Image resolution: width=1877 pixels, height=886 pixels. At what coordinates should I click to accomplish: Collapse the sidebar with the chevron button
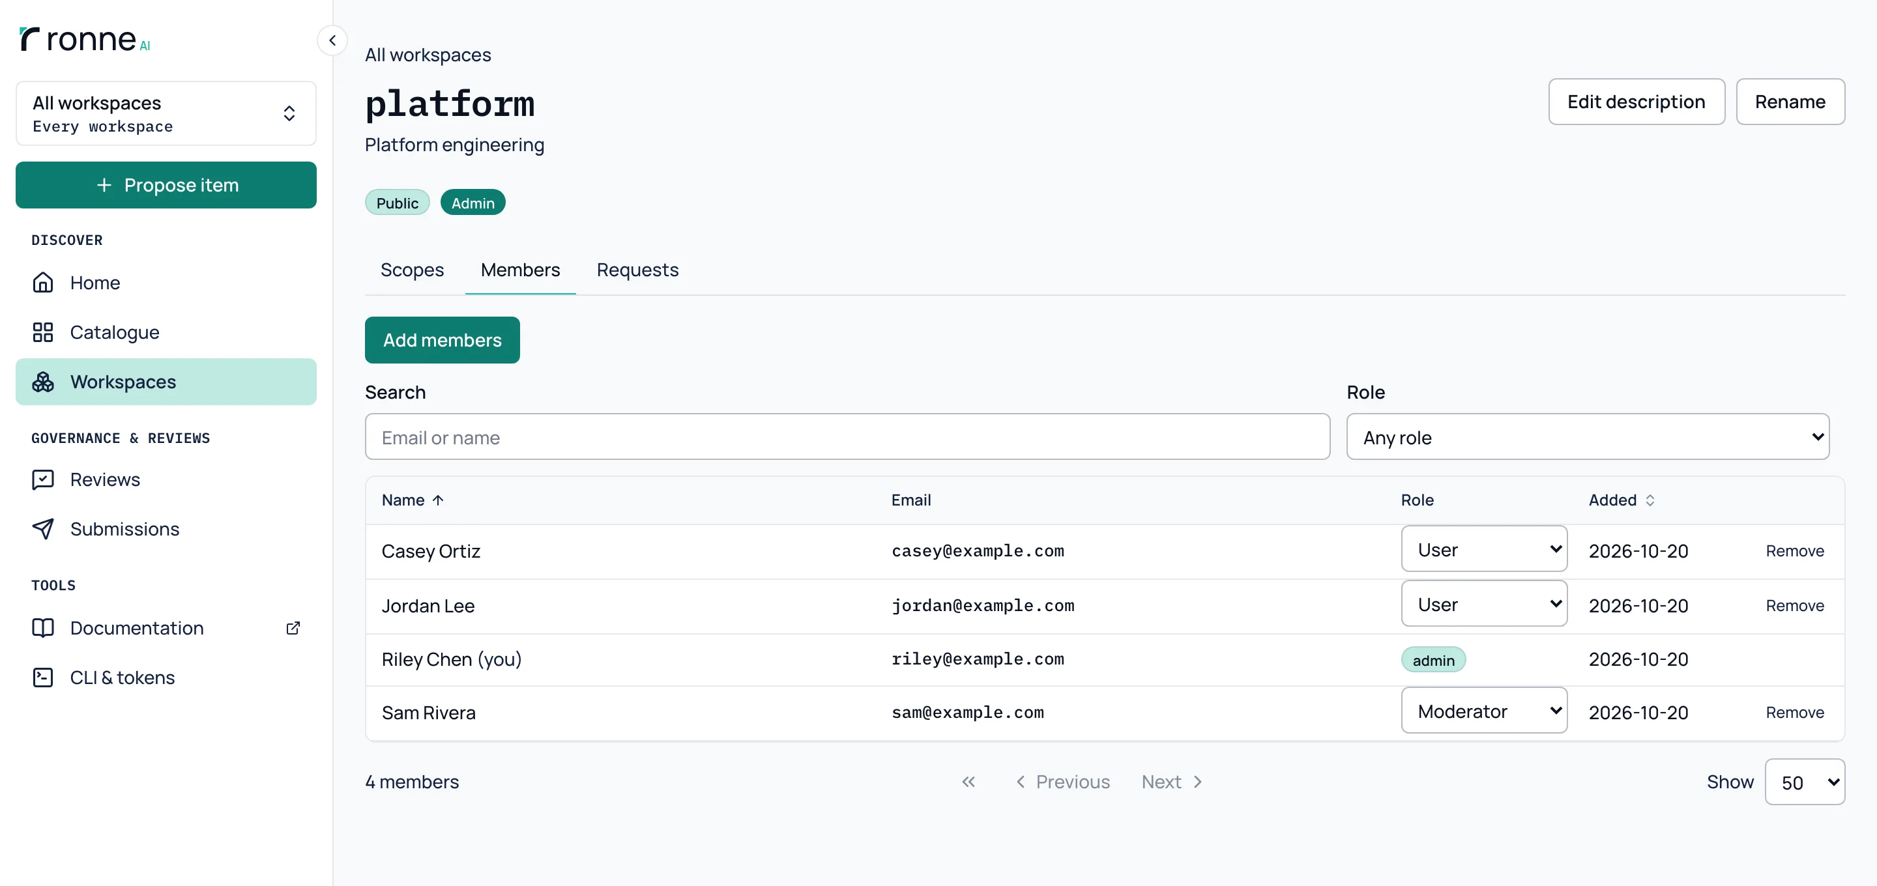332,41
